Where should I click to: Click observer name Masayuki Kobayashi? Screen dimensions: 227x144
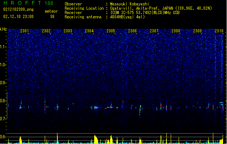(130, 4)
